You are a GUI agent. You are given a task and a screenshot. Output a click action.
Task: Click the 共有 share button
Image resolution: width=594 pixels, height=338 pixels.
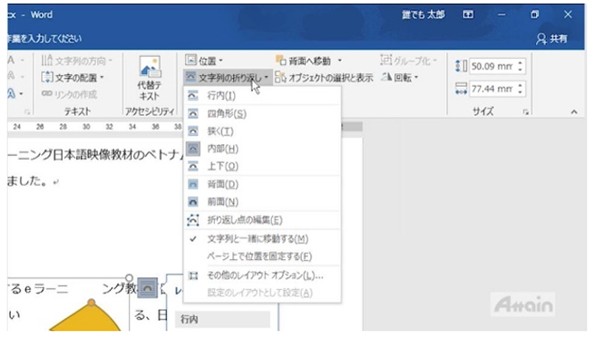click(x=552, y=39)
